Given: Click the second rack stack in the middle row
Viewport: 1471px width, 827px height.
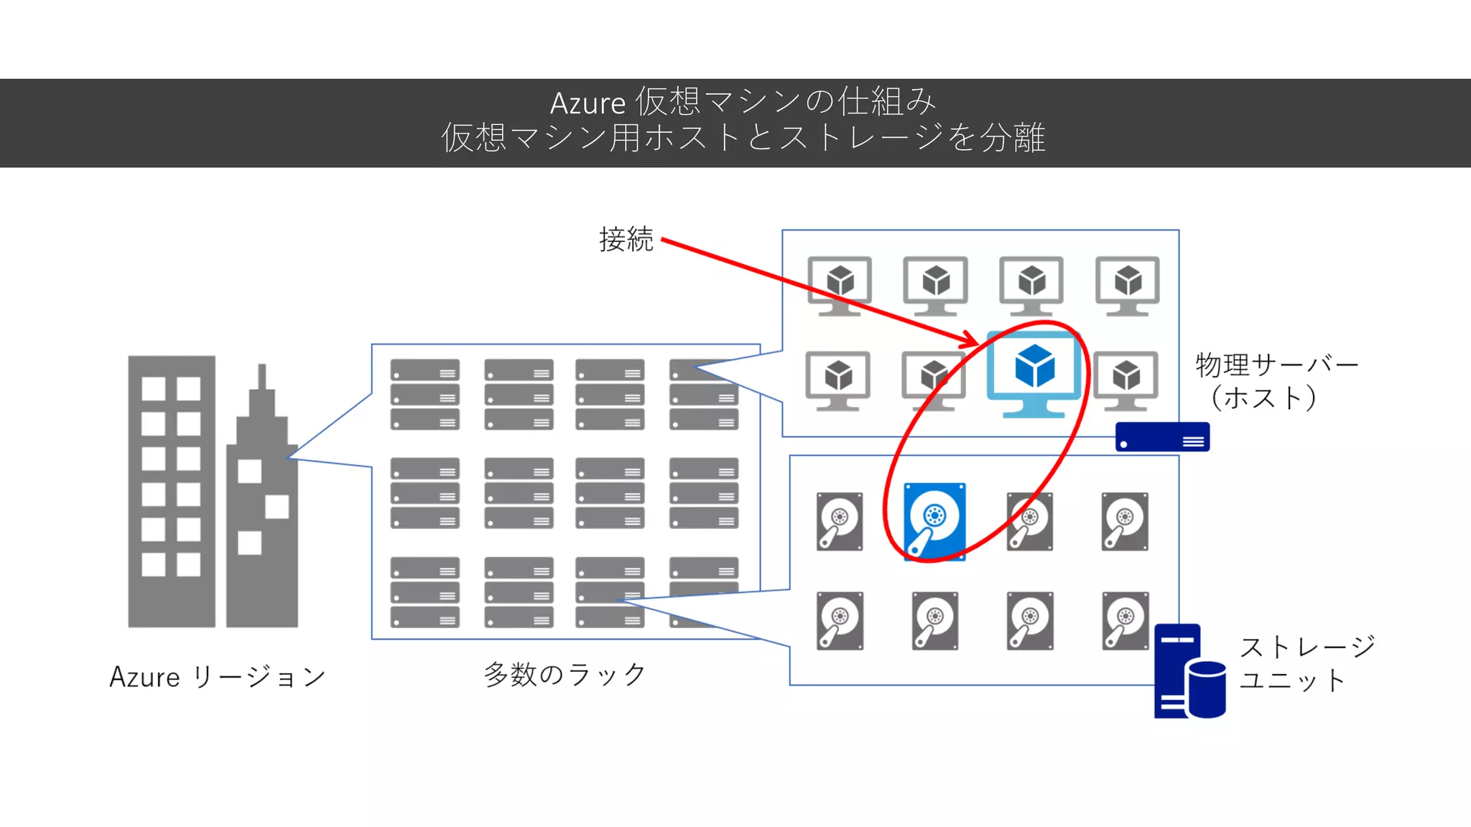Looking at the screenshot, I should pos(519,493).
